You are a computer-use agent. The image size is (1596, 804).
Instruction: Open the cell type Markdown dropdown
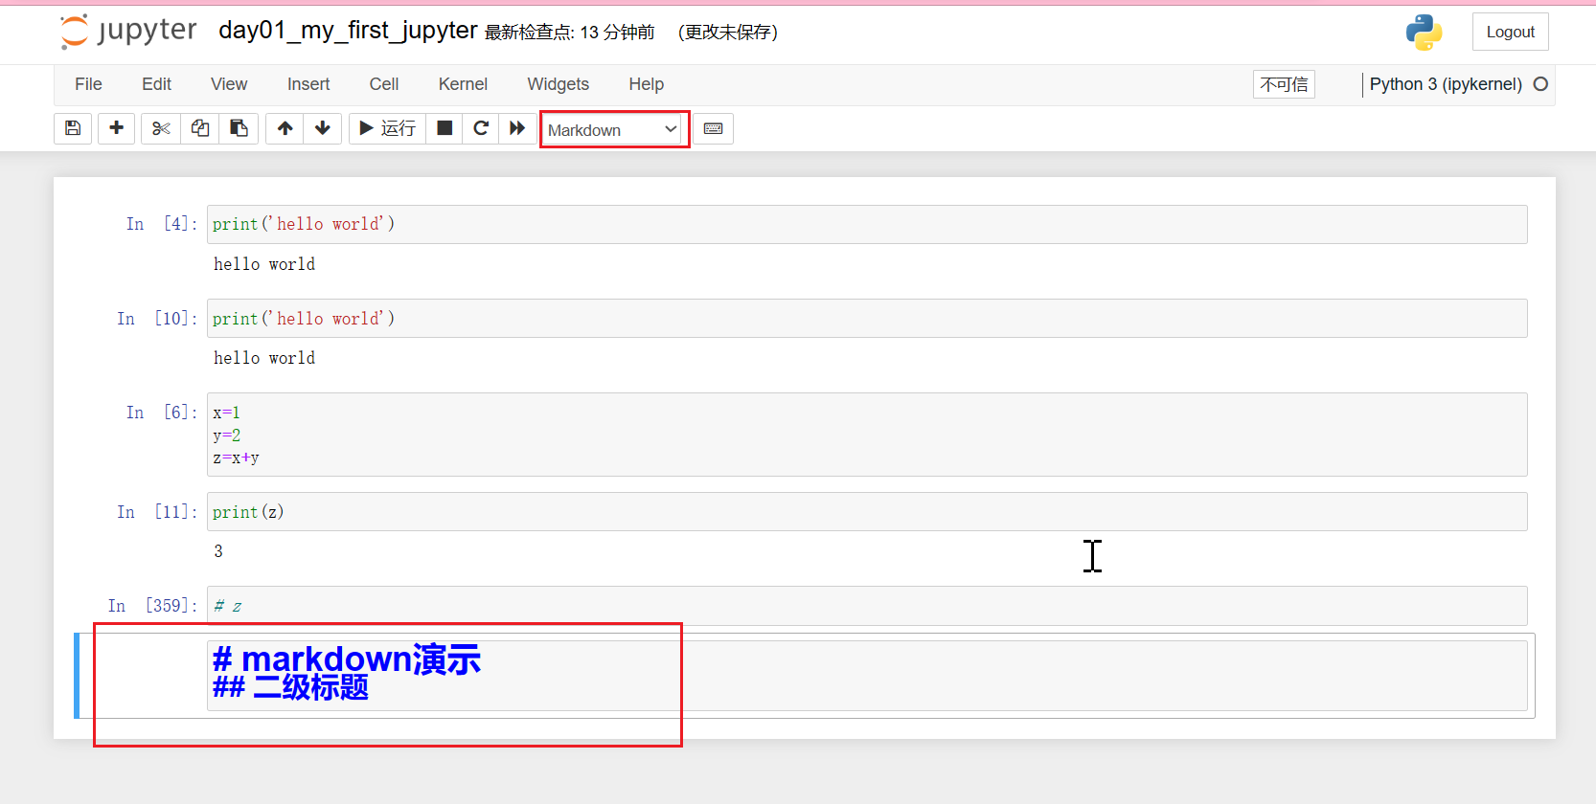[612, 129]
